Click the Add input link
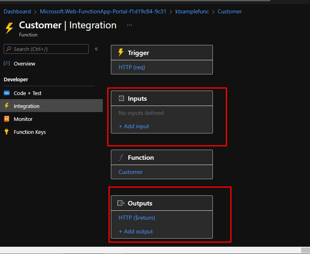Screen dimensions: 310x254 [x=134, y=126]
